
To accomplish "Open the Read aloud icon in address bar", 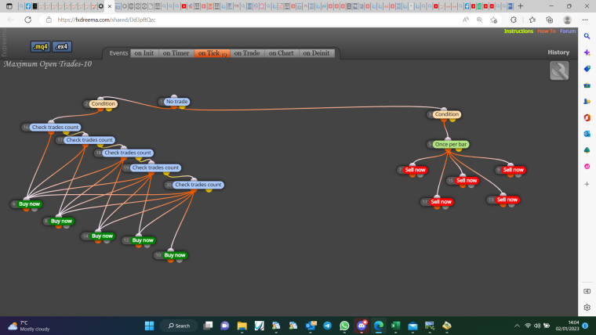I will coord(466,20).
